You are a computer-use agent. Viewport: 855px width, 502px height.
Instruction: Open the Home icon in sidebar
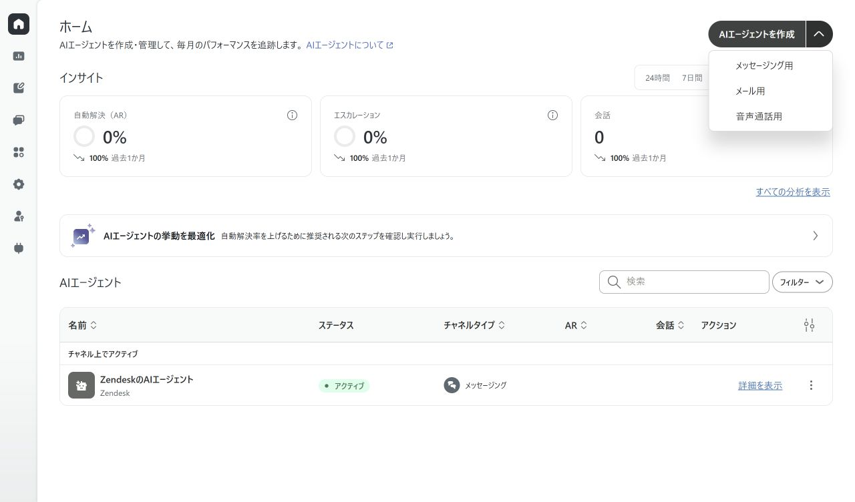[19, 24]
